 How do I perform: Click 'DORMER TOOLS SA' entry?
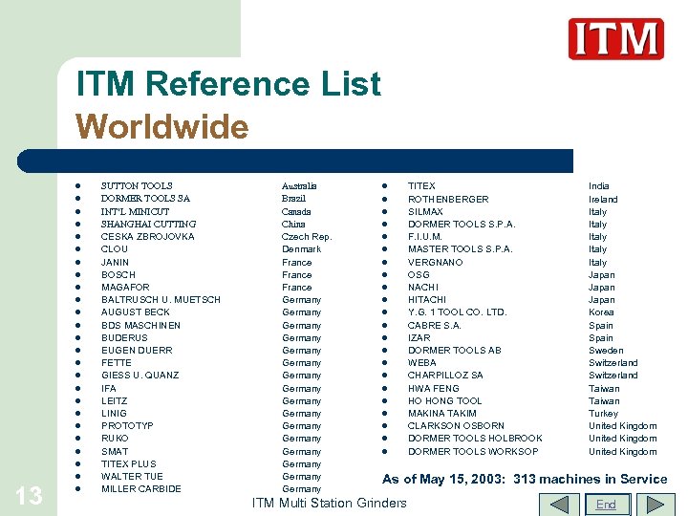[x=145, y=199]
